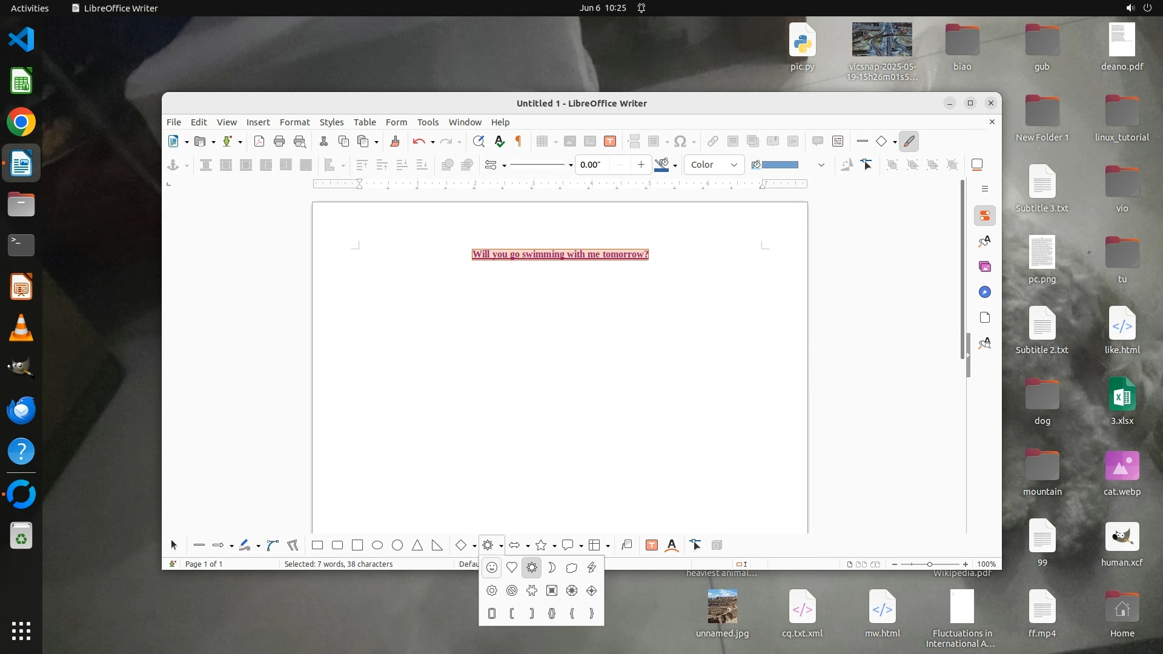The height and width of the screenshot is (654, 1163).
Task: Click the blue fill color swatch
Action: (780, 165)
